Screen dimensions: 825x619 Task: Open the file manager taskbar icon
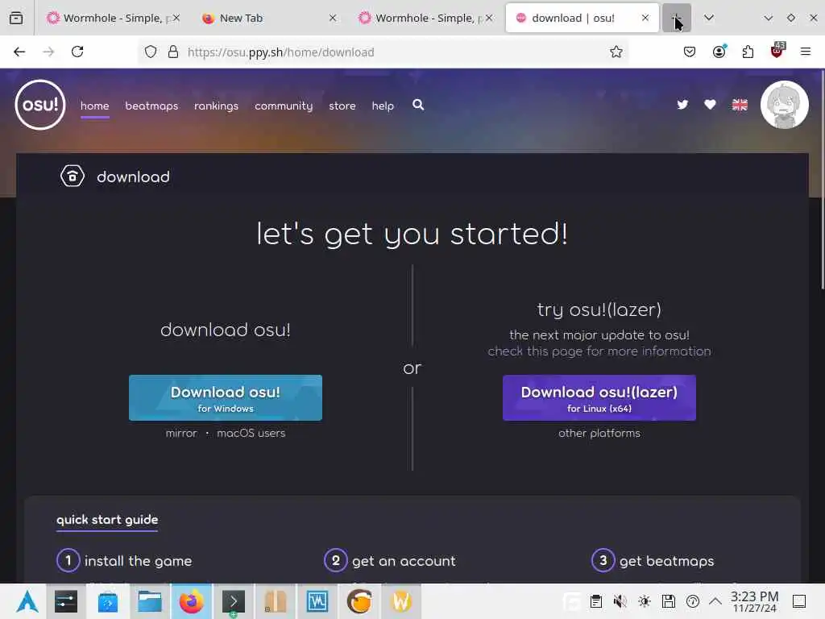pyautogui.click(x=149, y=601)
